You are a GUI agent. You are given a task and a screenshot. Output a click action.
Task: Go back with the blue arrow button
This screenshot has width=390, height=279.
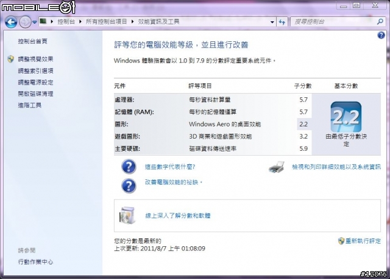[11, 22]
